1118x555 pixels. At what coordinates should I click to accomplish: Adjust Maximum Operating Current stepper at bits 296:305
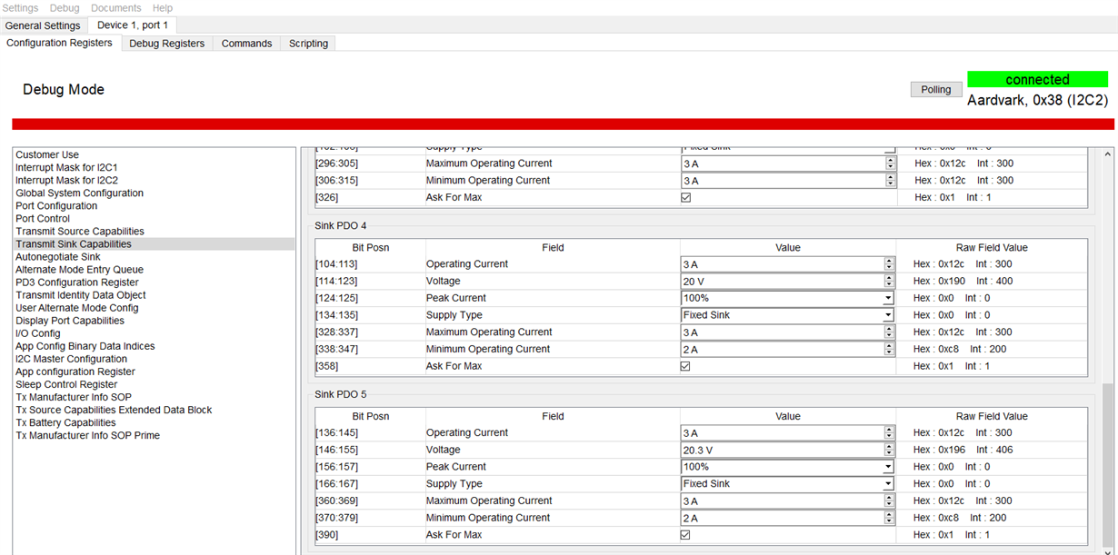coord(890,164)
